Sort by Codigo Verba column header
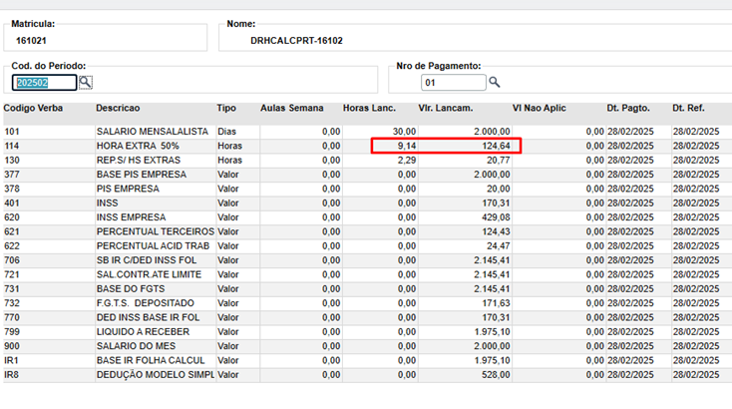The width and height of the screenshot is (732, 409). [x=33, y=107]
